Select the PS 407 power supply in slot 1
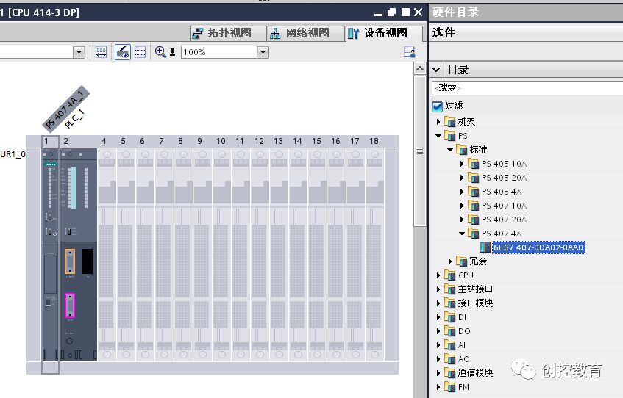 [x=50, y=254]
